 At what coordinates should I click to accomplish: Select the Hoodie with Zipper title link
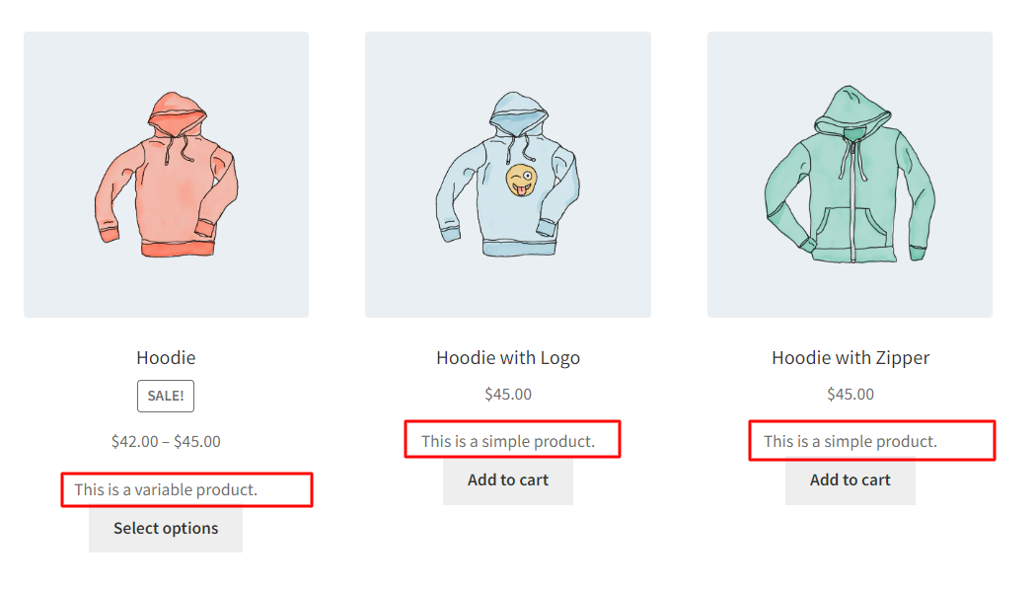coord(850,357)
